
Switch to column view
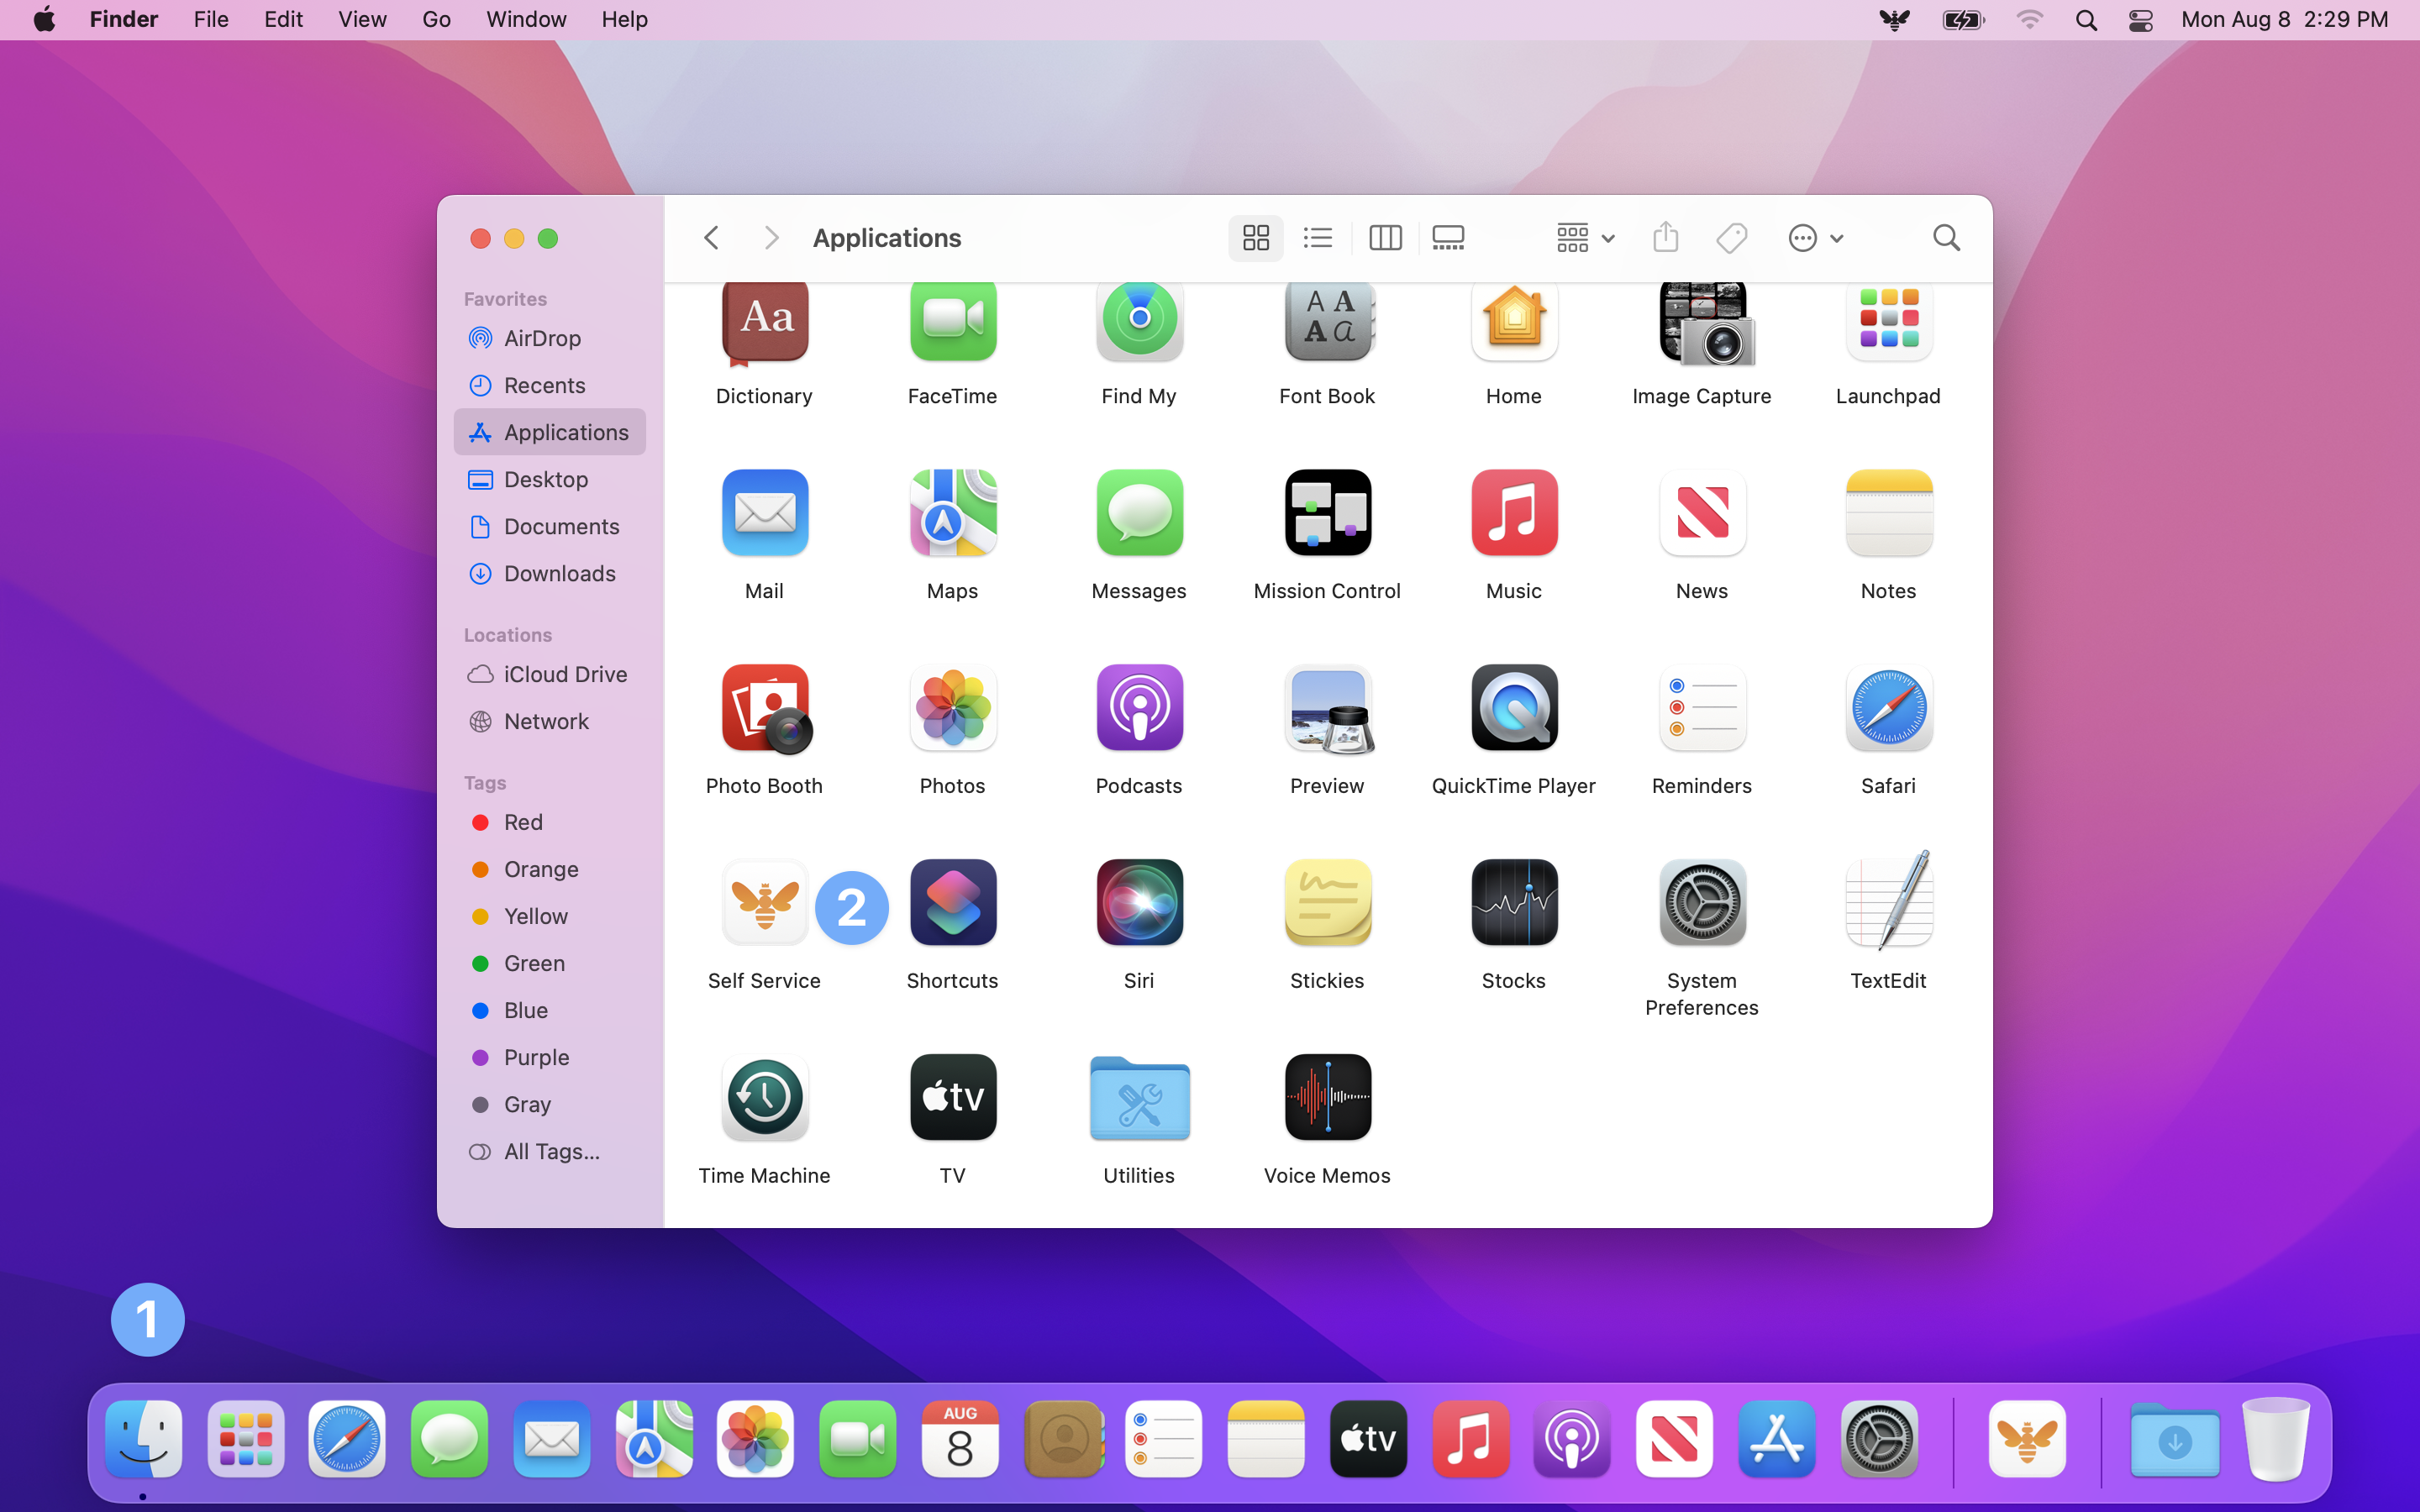[1385, 238]
